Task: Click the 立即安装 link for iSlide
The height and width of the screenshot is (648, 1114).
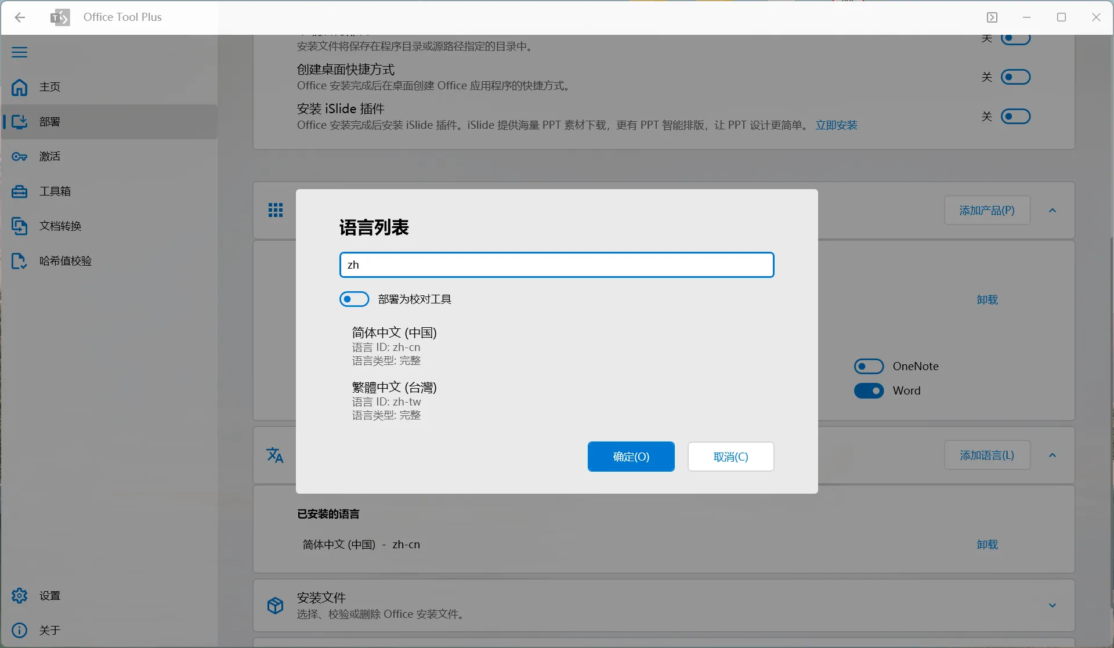Action: (836, 125)
